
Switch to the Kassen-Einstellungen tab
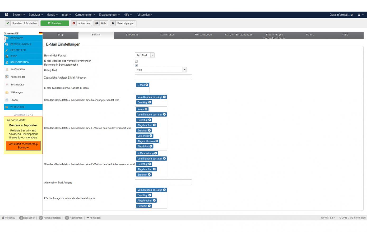(x=239, y=35)
